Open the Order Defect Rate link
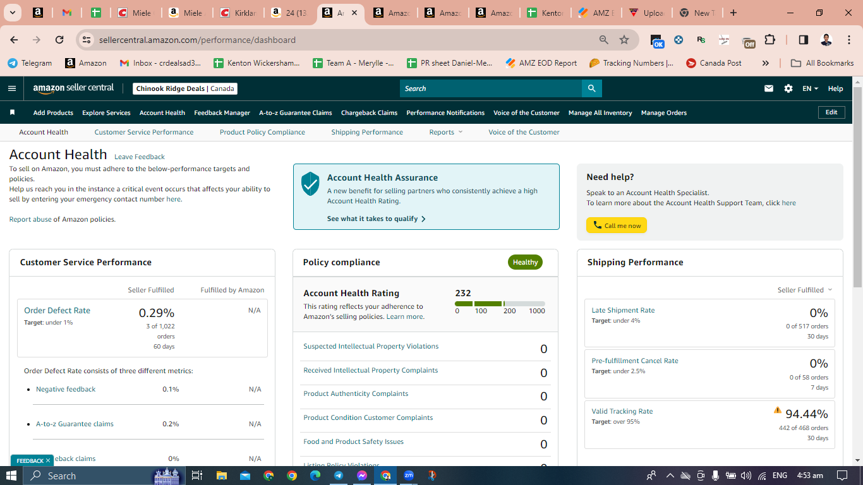Image resolution: width=863 pixels, height=485 pixels. (x=57, y=310)
